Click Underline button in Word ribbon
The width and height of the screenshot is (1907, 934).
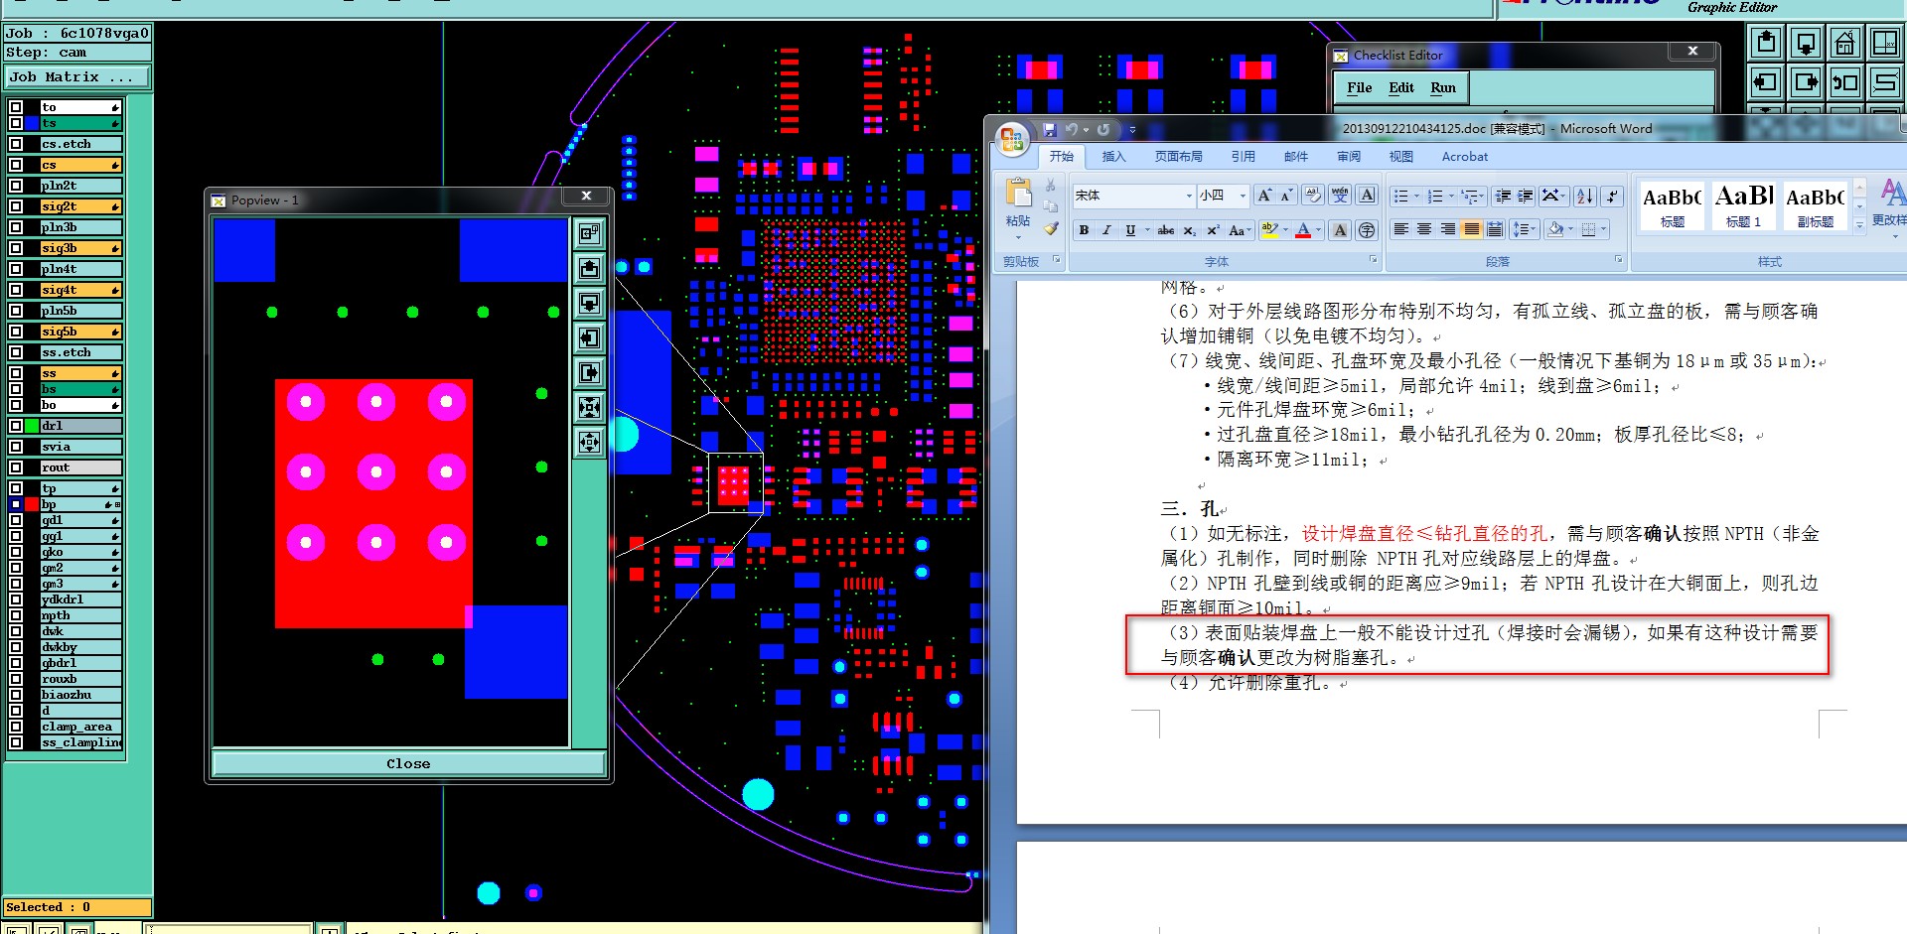[1130, 230]
